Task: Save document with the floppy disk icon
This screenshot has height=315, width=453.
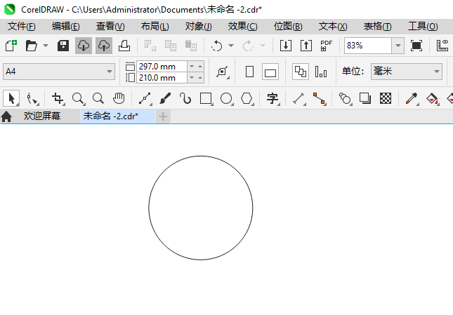Action: tap(63, 46)
